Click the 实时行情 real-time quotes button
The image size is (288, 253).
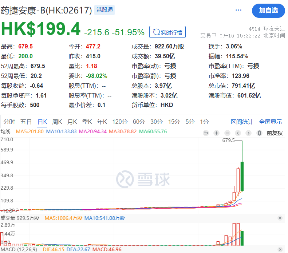pos(167,32)
